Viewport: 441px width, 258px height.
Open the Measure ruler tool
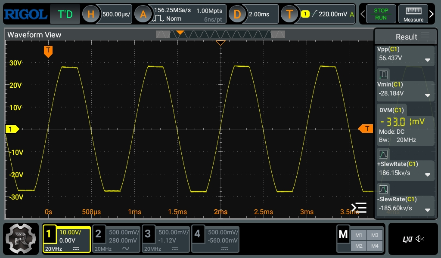[x=413, y=14]
